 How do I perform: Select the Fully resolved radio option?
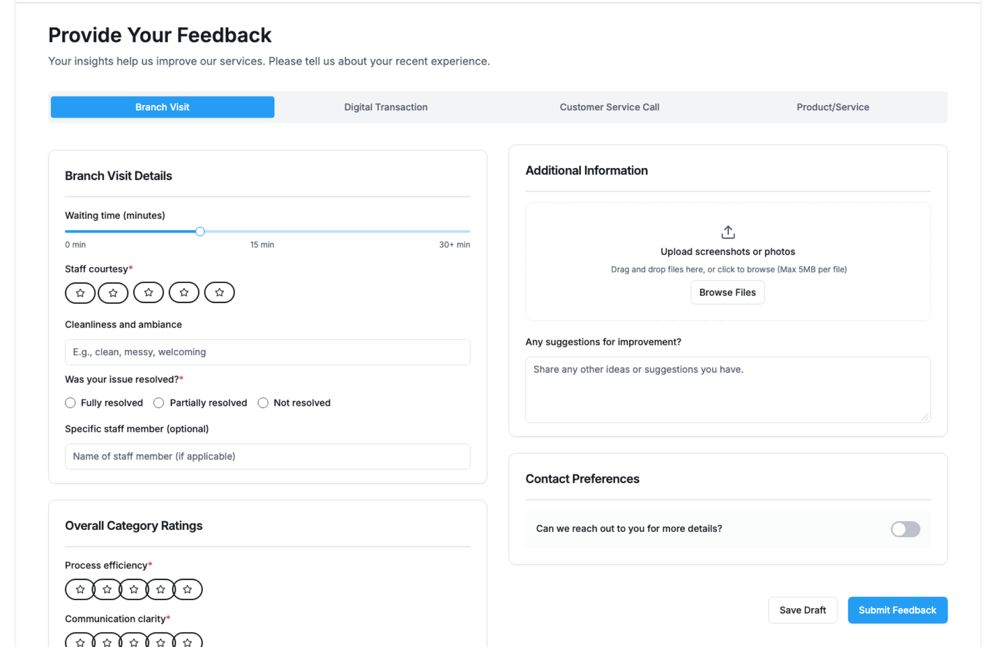coord(71,403)
